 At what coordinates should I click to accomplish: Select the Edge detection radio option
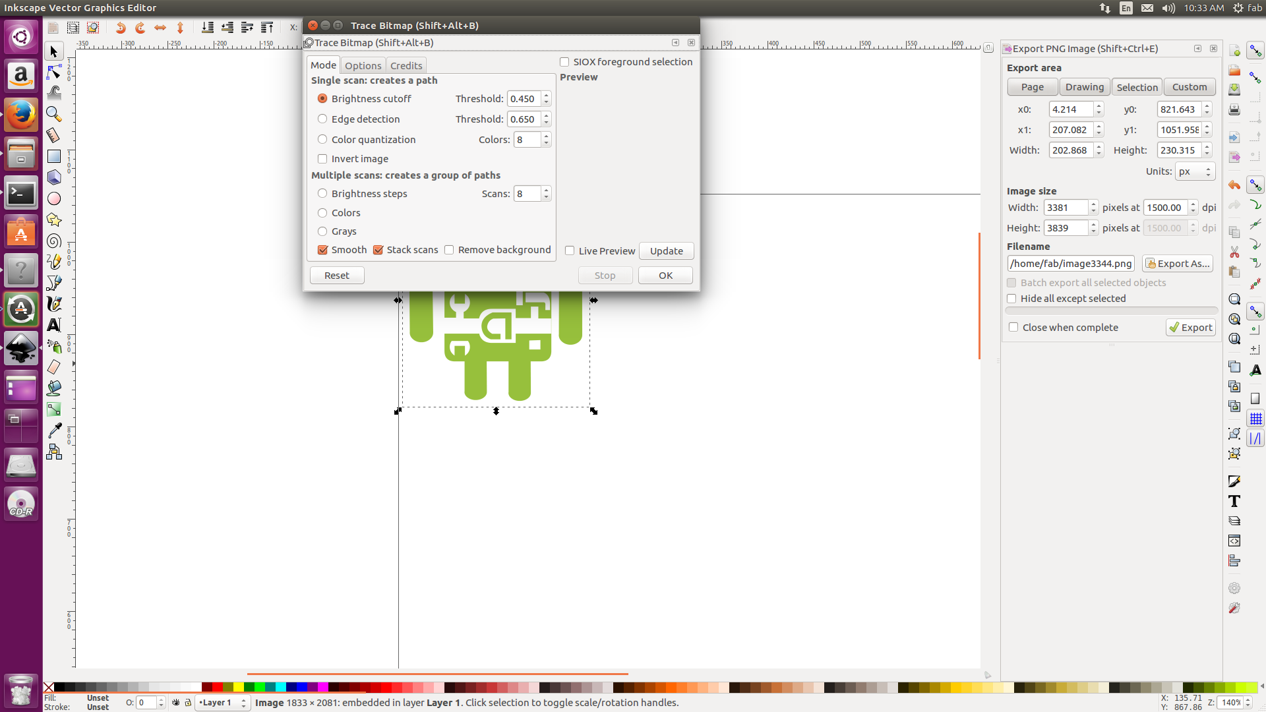pos(322,119)
